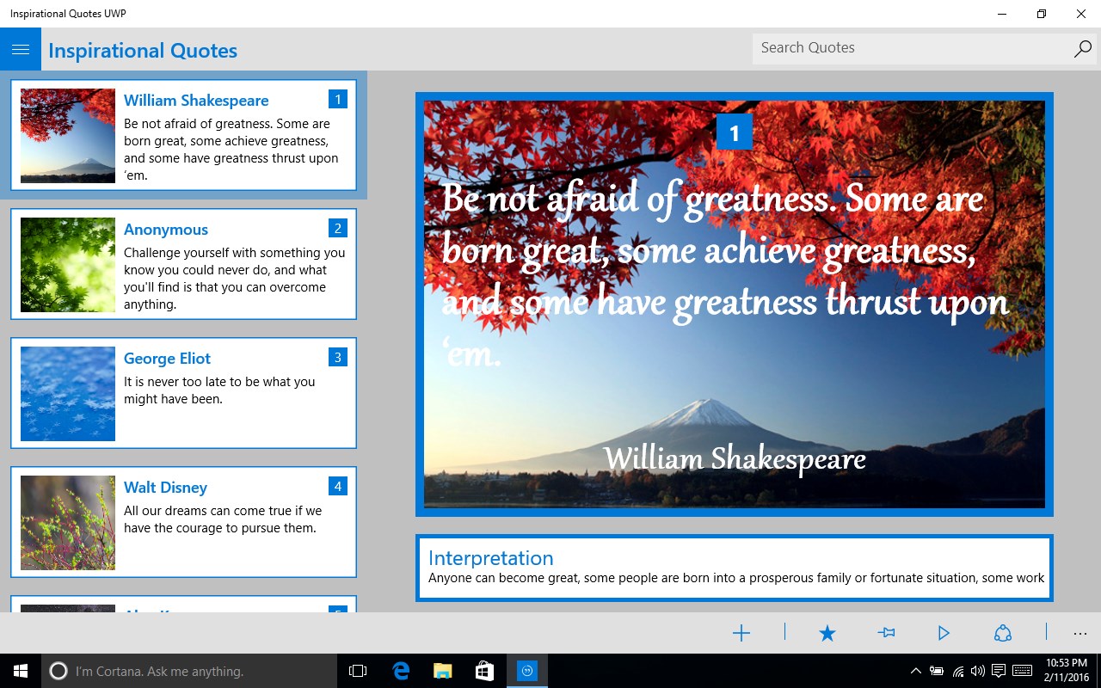Add a new quote with the plus icon

[741, 633]
